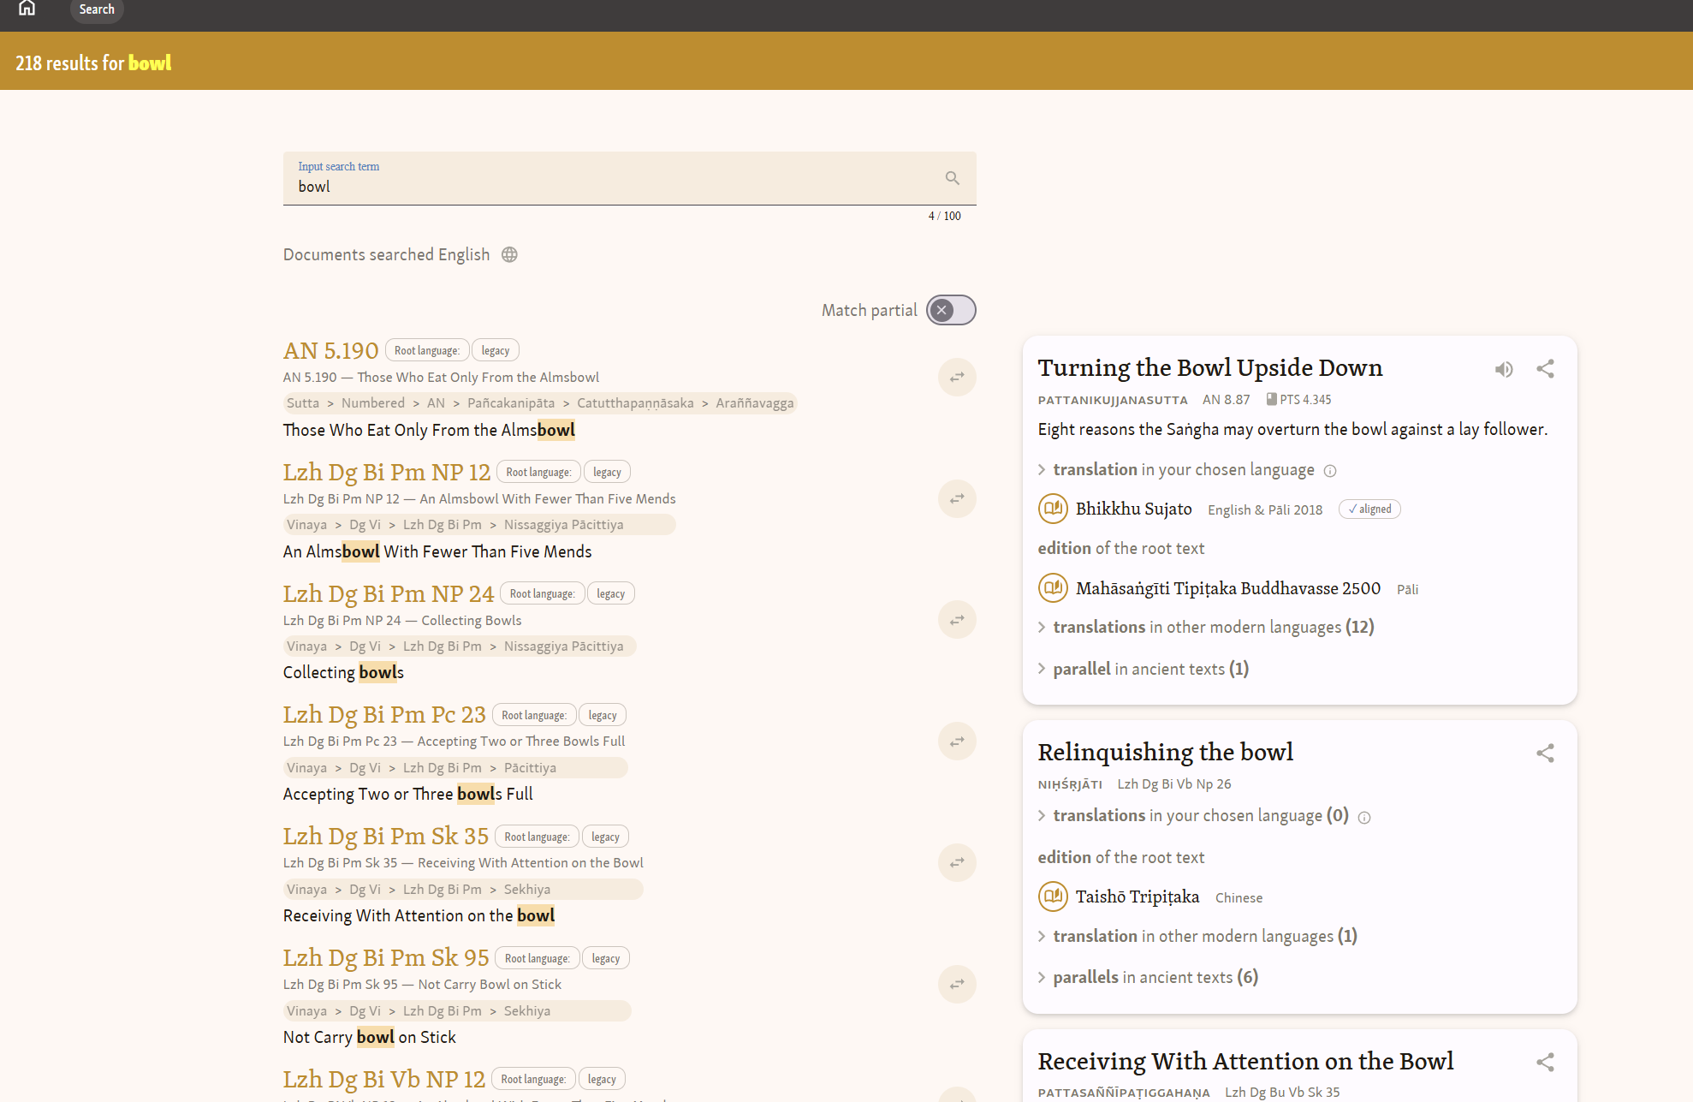Click the magnifier search icon in input
1693x1102 pixels.
pos(952,178)
